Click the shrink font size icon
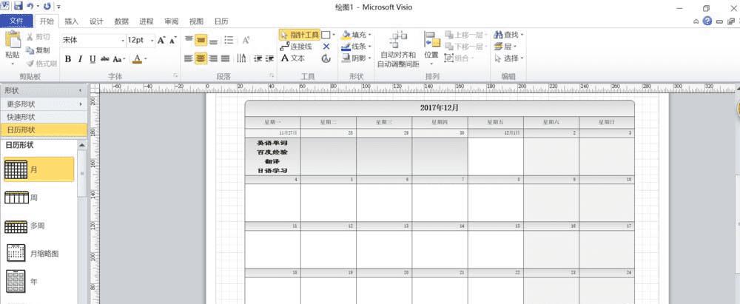 click(x=172, y=41)
